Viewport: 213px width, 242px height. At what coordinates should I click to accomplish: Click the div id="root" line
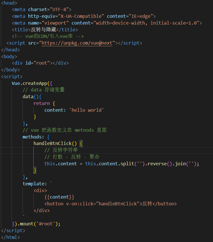[40, 63]
